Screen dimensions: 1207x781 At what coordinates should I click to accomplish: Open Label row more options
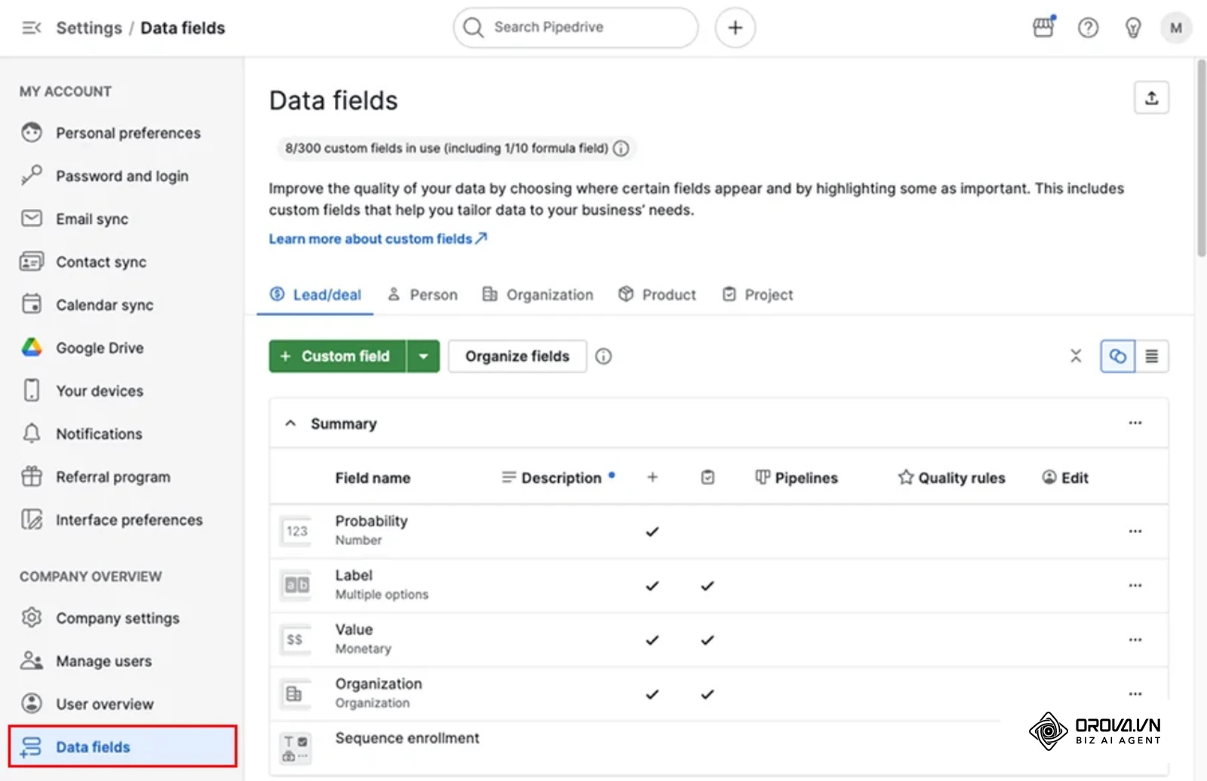click(x=1135, y=586)
